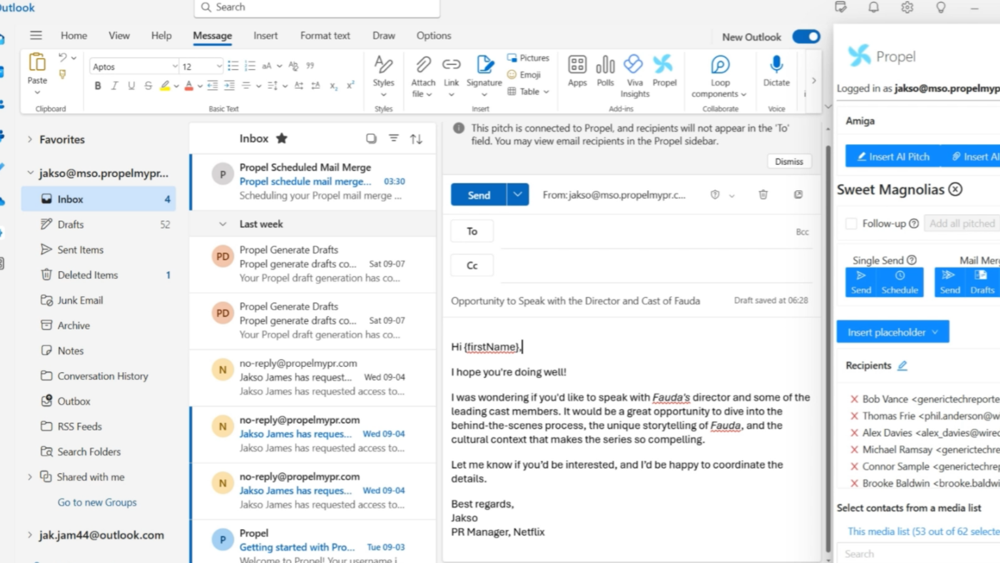Viewport: 1000px width, 563px height.
Task: Remove Connor Sample from recipients
Action: click(x=854, y=467)
